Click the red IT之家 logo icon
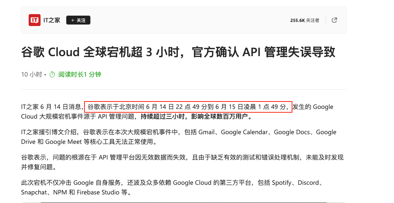Screen dimensions: 394x203 point(35,20)
